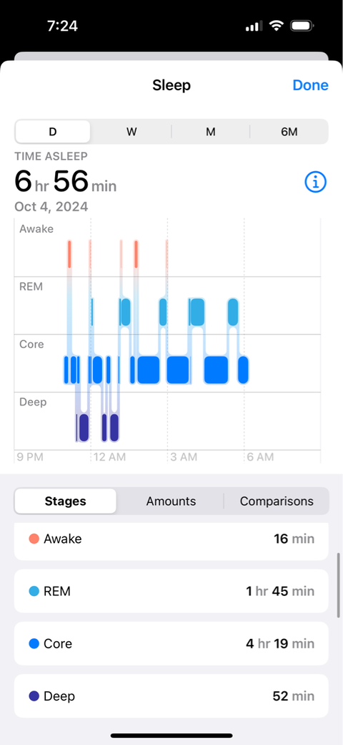Tap Done to close Sleep view
Screen dimensions: 343x745
coord(310,85)
